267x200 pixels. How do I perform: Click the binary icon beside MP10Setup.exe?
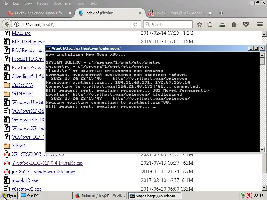[7, 41]
